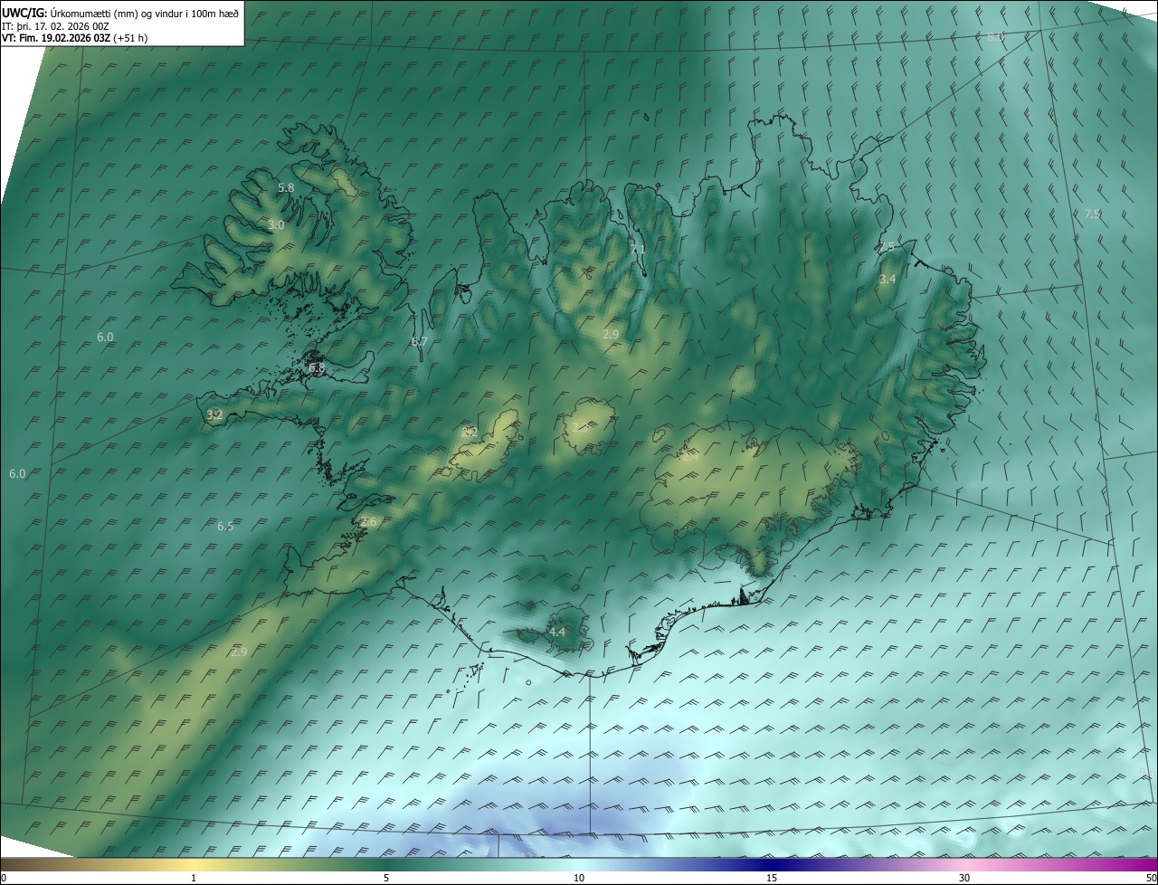Image resolution: width=1158 pixels, height=885 pixels.
Task: Click the 15 tick label on the color scale
Action: click(772, 879)
